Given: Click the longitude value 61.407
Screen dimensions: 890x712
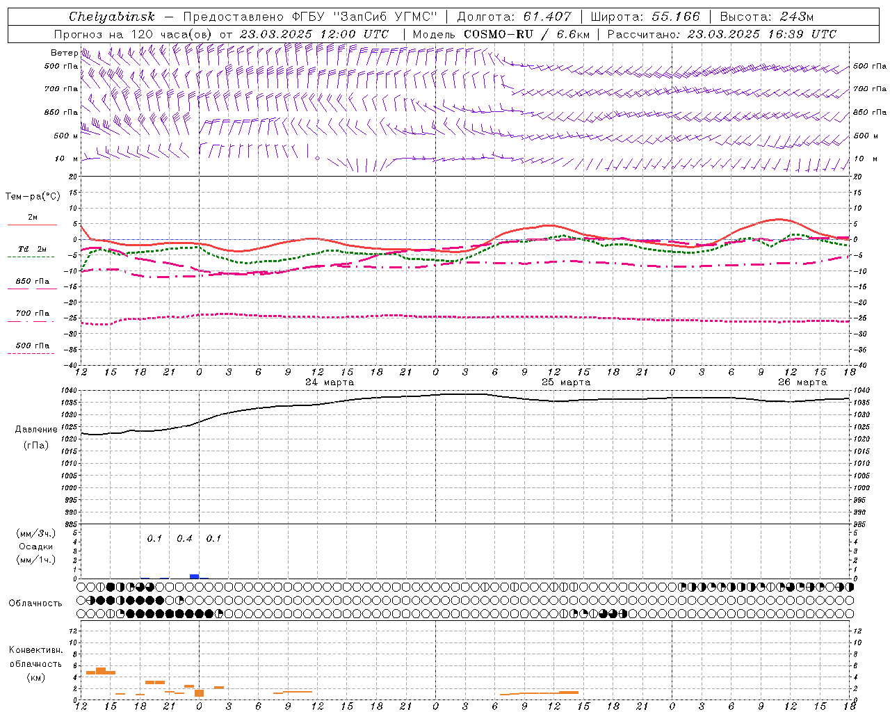Looking at the screenshot, I should 547,17.
